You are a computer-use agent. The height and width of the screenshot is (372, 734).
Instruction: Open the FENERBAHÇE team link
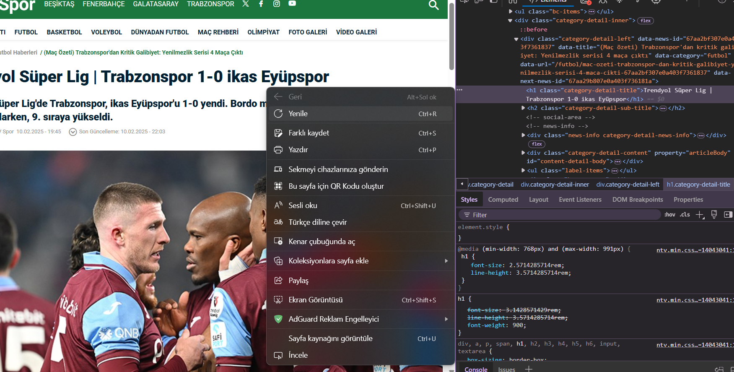coord(104,4)
